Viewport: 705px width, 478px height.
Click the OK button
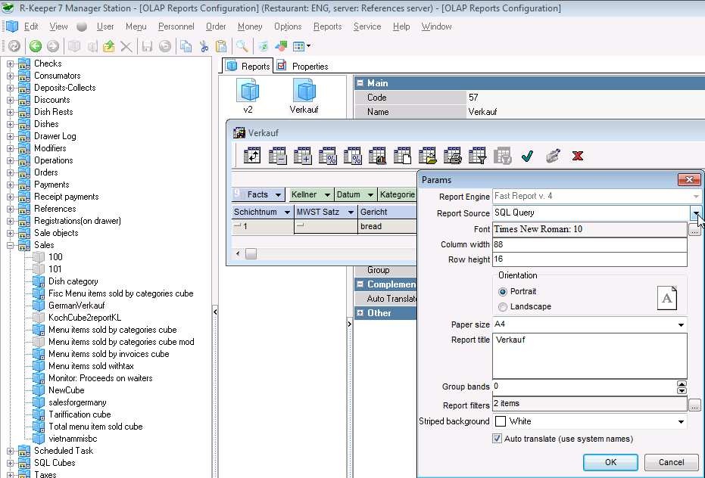(610, 462)
